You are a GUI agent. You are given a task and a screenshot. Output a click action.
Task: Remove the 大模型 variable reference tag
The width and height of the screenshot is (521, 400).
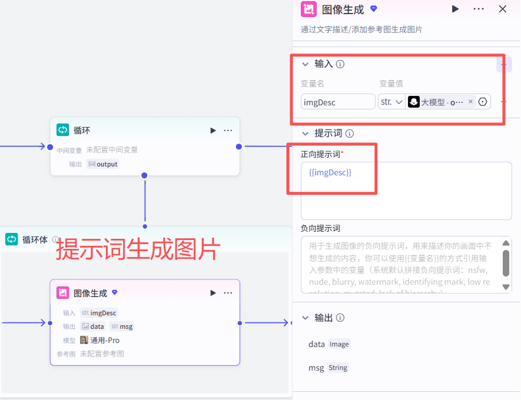point(470,102)
